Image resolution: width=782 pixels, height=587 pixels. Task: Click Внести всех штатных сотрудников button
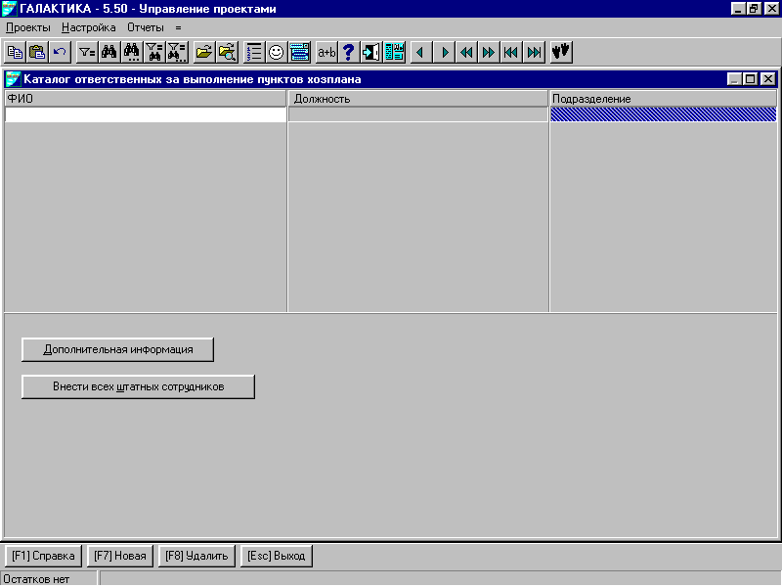tap(138, 386)
